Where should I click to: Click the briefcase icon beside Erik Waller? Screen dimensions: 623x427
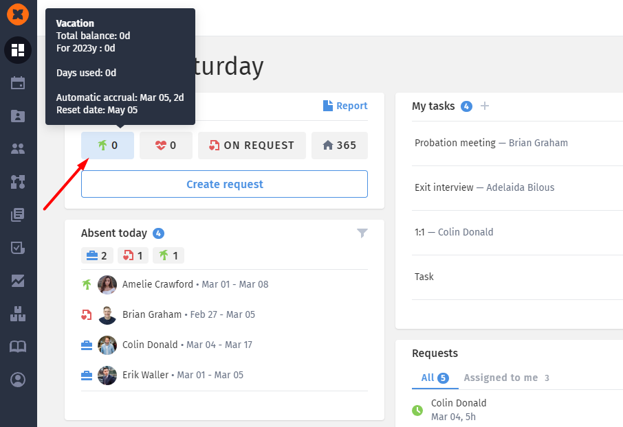coord(87,375)
